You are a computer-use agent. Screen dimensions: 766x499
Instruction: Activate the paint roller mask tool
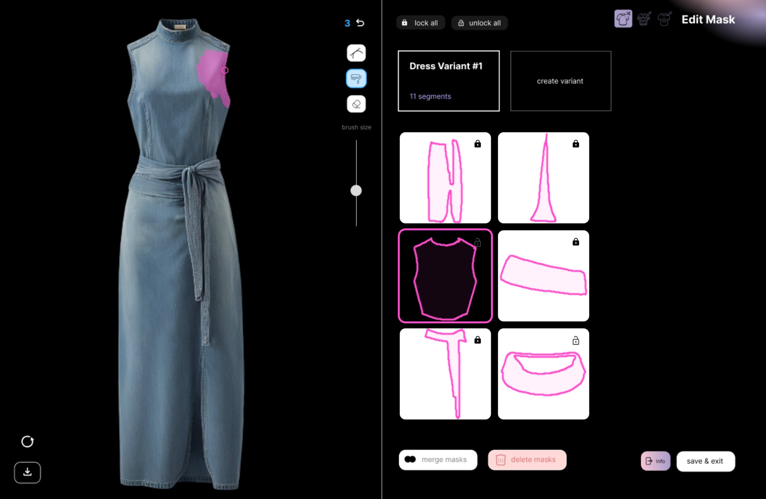click(x=356, y=78)
